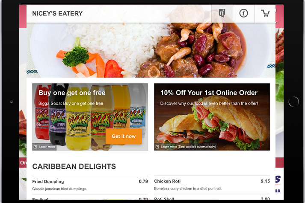Open the Learn more (Deal applied automatically) link
The height and width of the screenshot is (203, 305).
point(188,147)
